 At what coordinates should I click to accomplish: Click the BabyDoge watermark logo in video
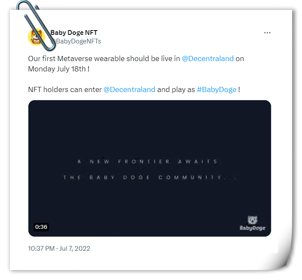pos(252,223)
